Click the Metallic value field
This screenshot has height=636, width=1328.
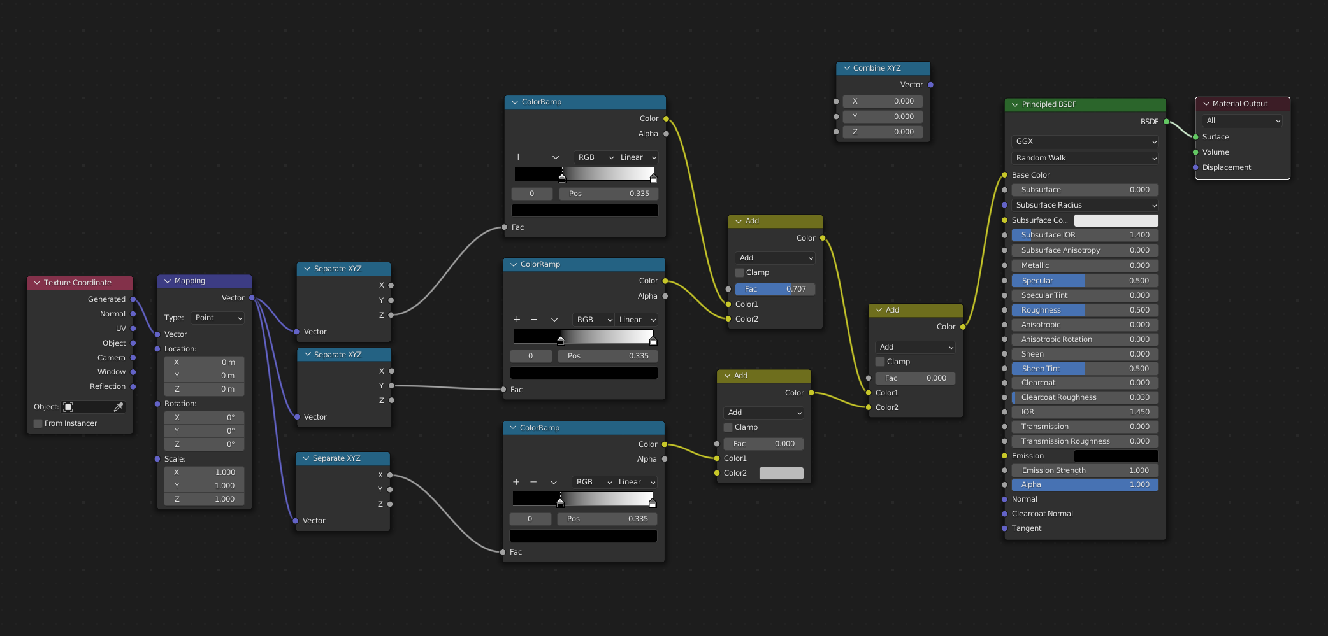[1085, 265]
